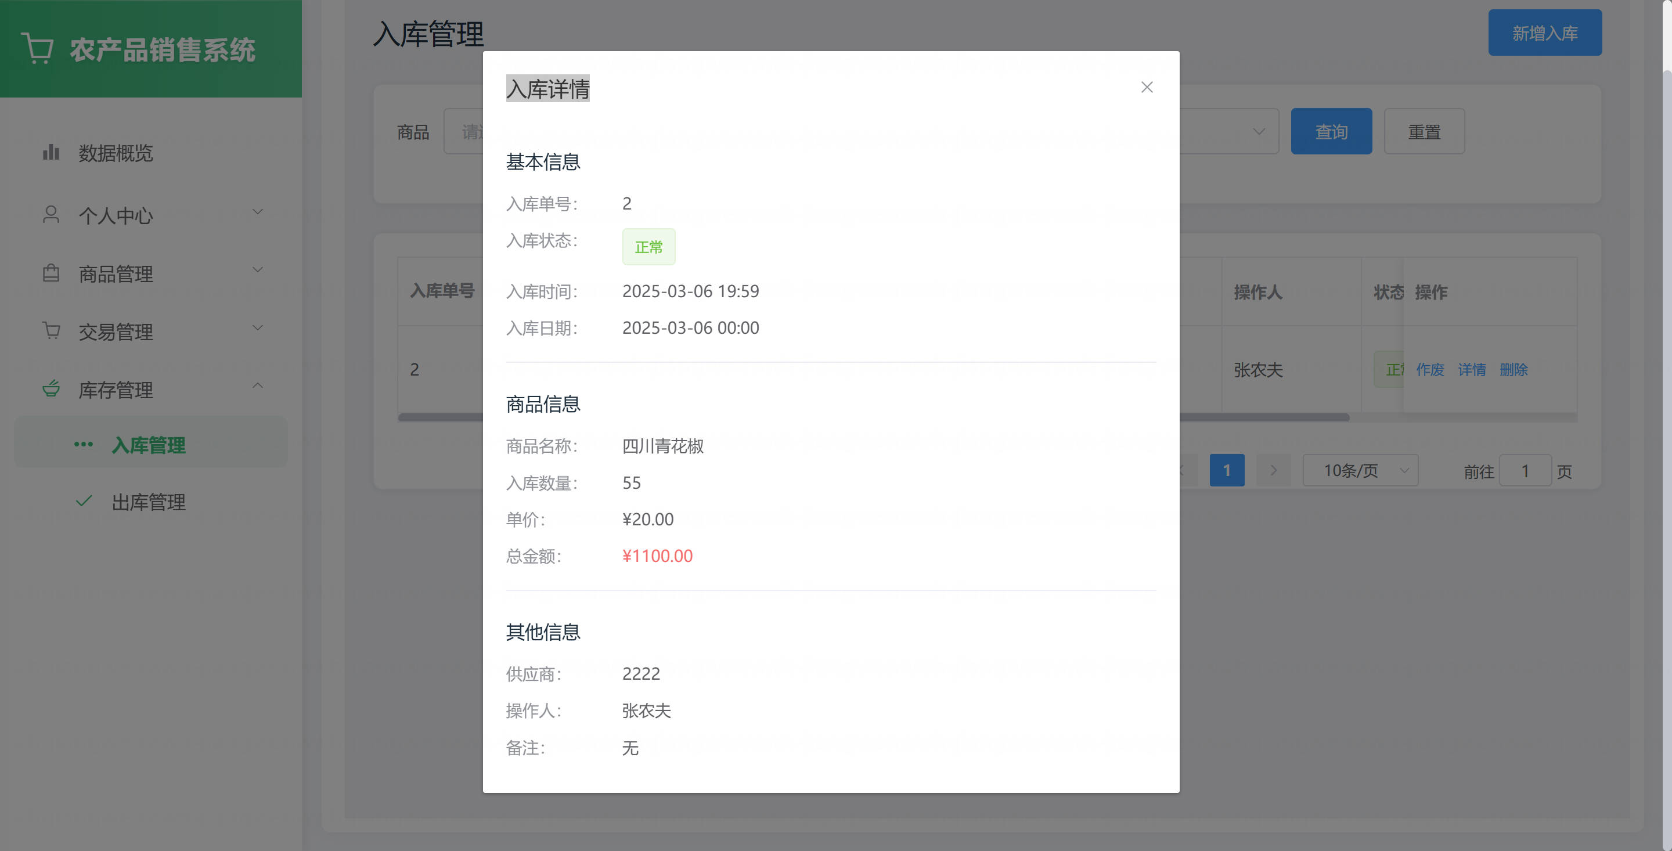Viewport: 1672px width, 851px height.
Task: Click the 交易管理 cart icon
Action: point(51,331)
